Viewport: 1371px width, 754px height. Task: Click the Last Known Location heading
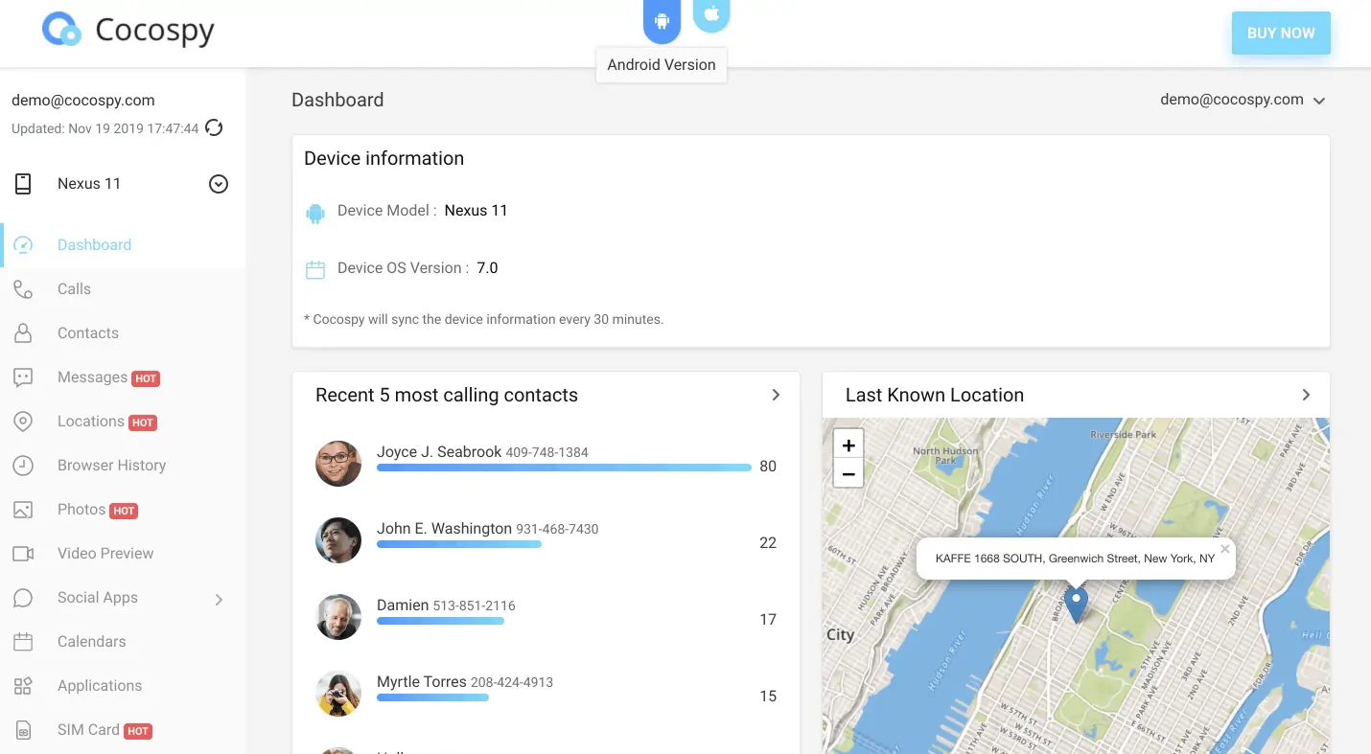(x=935, y=395)
